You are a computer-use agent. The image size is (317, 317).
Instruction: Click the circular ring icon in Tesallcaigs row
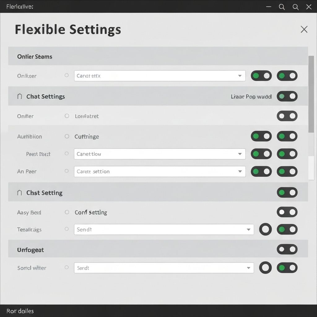pyautogui.click(x=265, y=229)
